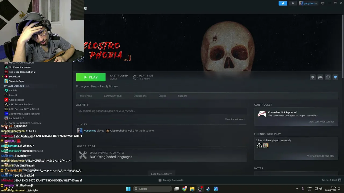Select Soundpad in the library list
Viewport: 344px width, 193px height.
click(x=14, y=76)
